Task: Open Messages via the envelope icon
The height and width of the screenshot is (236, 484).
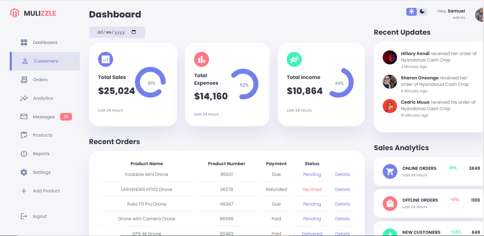Action: [x=24, y=117]
